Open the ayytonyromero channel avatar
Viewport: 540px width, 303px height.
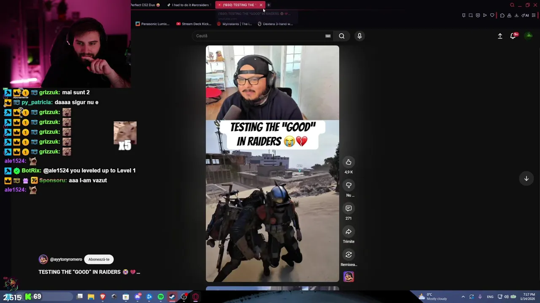pyautogui.click(x=43, y=259)
